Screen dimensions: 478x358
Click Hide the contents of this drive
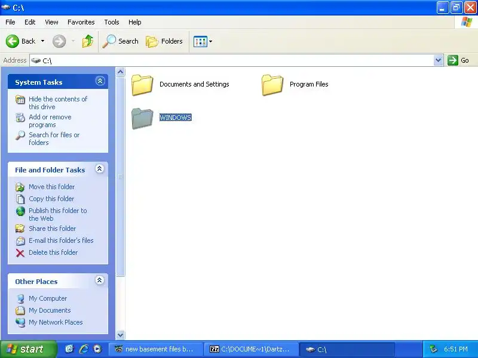[x=58, y=103]
